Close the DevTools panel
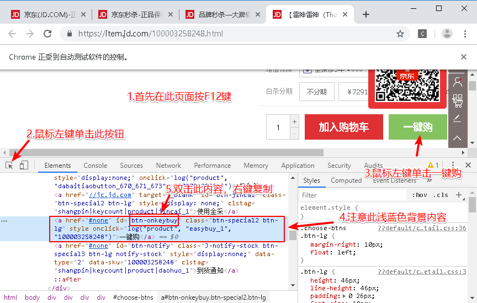Image resolution: width=477 pixels, height=303 pixels. [468, 165]
